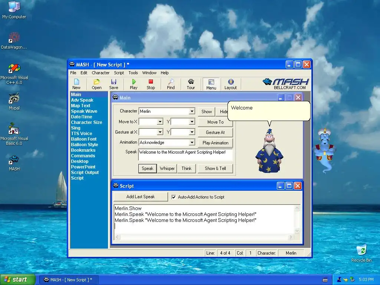Click the Script panel right scroll arrow
The image size is (380, 285).
point(290,237)
